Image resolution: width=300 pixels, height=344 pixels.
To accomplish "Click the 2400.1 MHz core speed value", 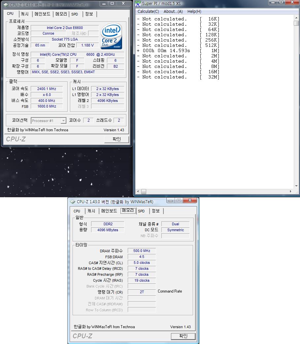I will (47, 89).
